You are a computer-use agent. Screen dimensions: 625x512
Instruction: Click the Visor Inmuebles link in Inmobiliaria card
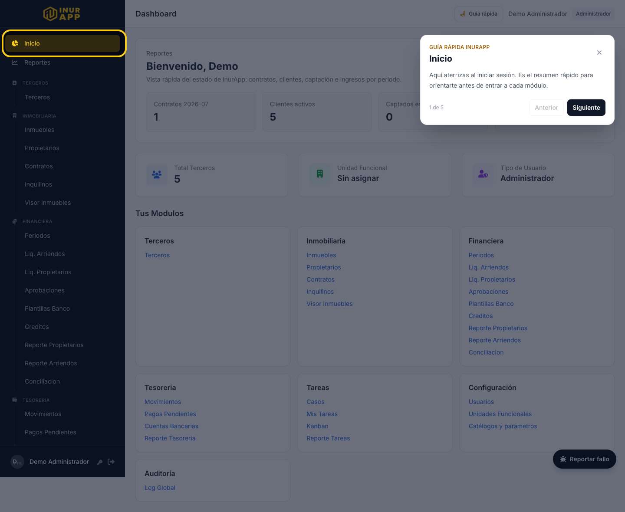(329, 304)
